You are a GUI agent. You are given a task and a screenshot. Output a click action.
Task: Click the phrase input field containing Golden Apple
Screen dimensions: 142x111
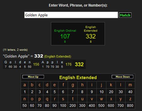71,15
